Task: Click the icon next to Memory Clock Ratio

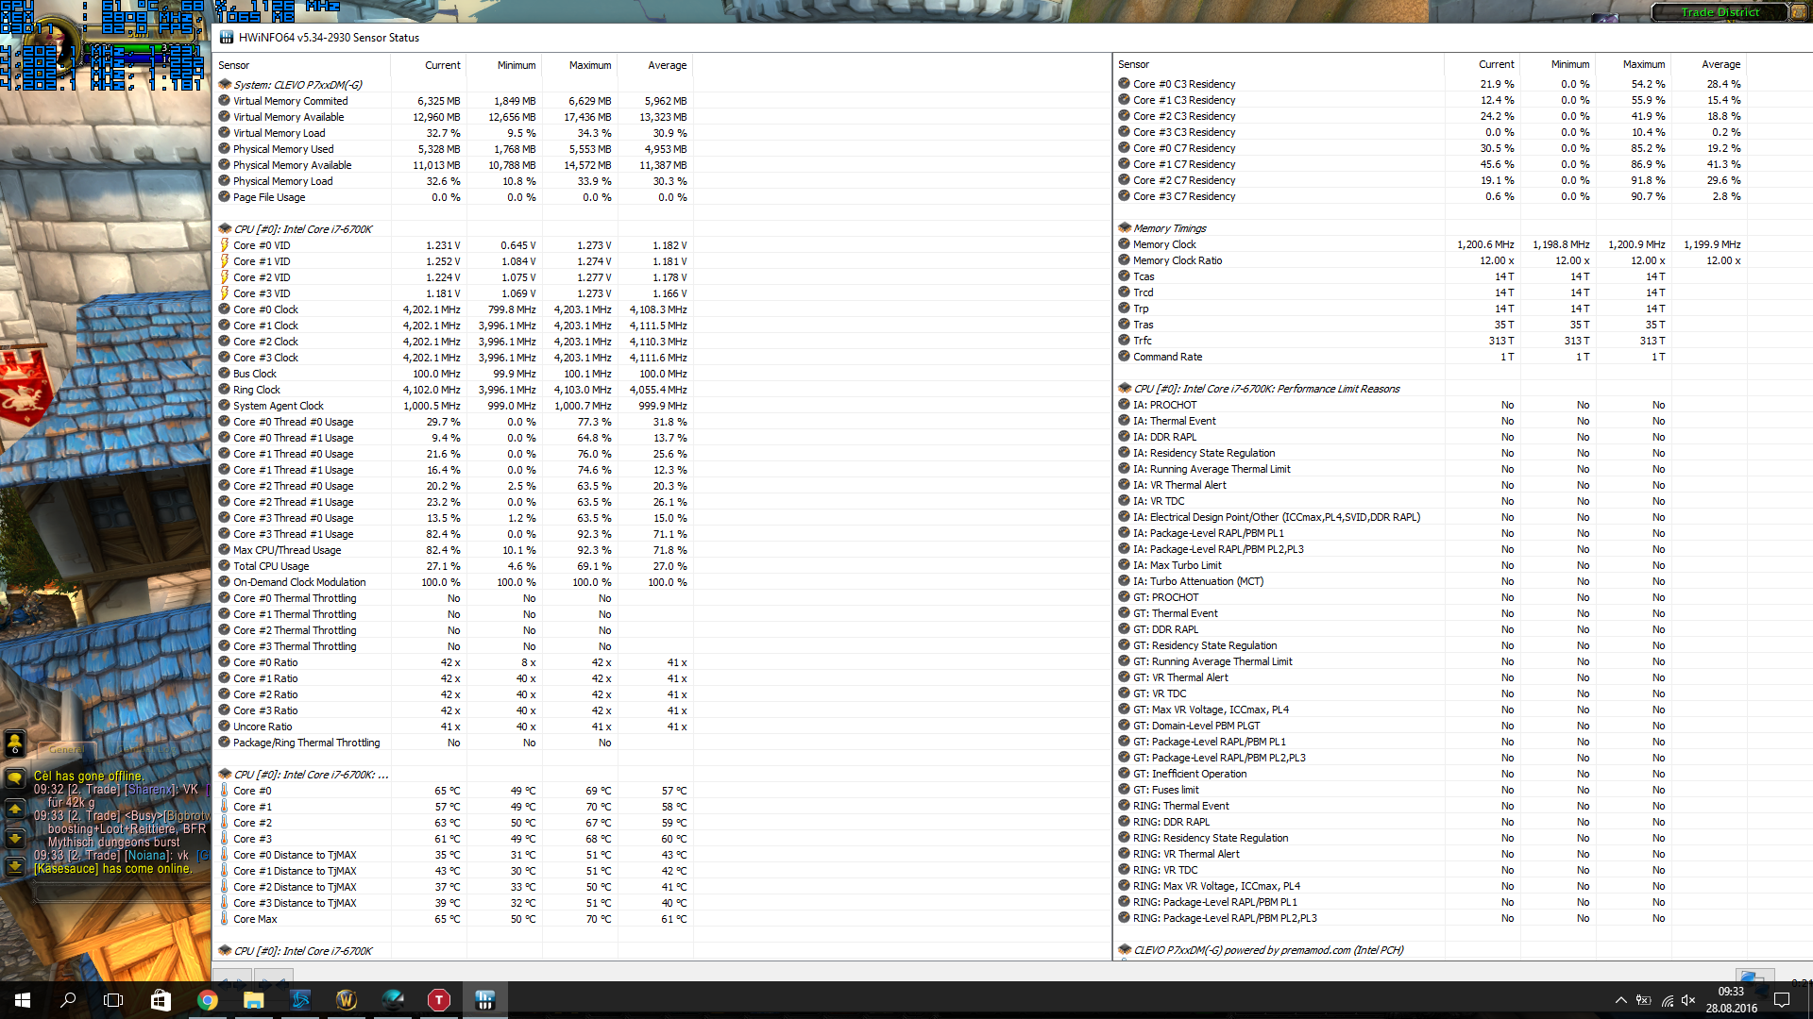Action: tap(1125, 260)
